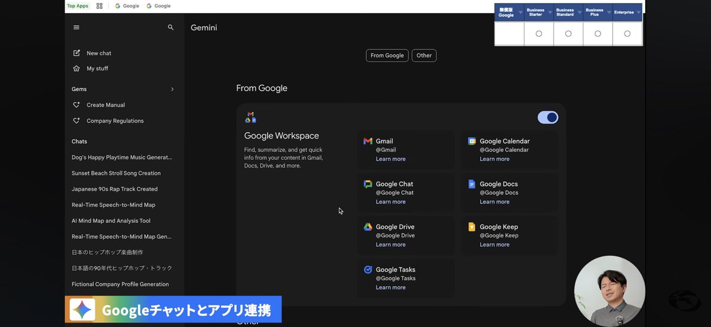The width and height of the screenshot is (711, 327).
Task: Open chat Real-Time Speech-to-Mind Map Gen...
Action: 121,237
